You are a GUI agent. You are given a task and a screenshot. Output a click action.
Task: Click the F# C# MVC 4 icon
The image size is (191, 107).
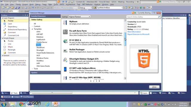click(x=65, y=41)
